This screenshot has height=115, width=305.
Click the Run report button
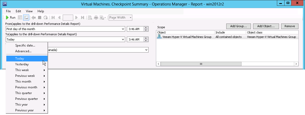(x=11, y=18)
